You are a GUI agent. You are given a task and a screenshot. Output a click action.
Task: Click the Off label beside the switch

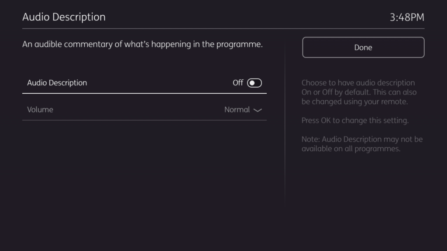click(238, 83)
